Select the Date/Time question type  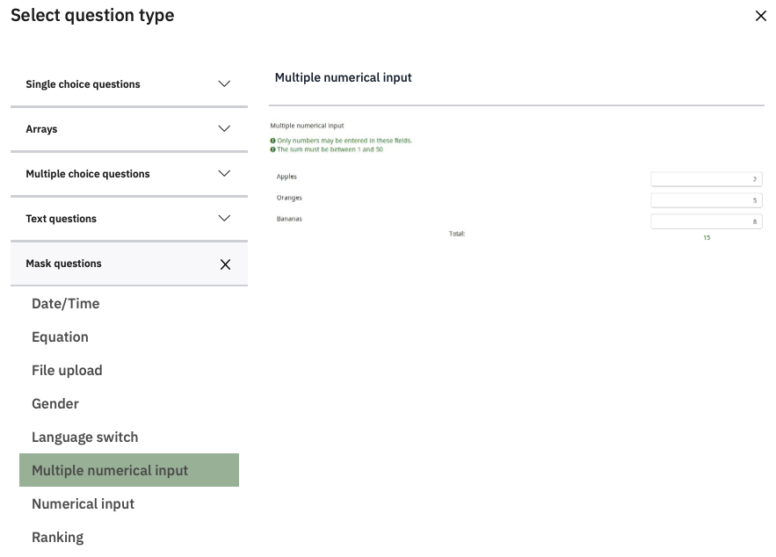pos(66,304)
